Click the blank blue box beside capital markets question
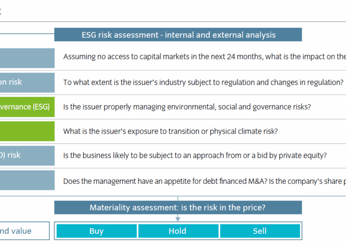Screen dimensions: 346x247 tap(27, 58)
